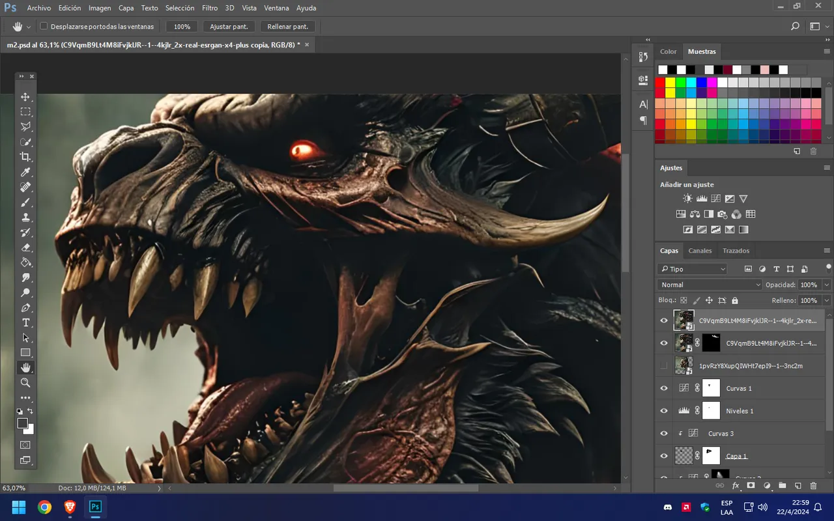834x521 pixels.
Task: Select the Eraser tool
Action: pyautogui.click(x=25, y=247)
